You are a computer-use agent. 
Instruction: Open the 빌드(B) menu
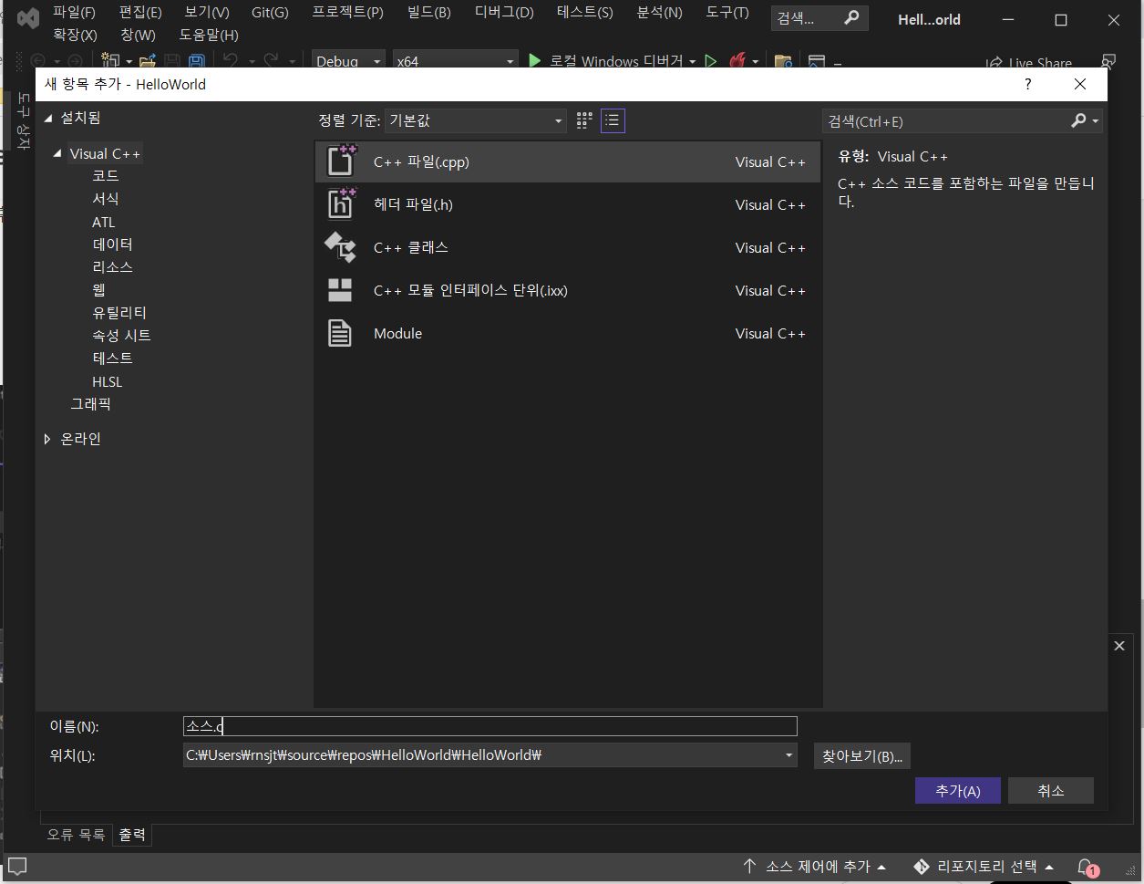[x=428, y=12]
